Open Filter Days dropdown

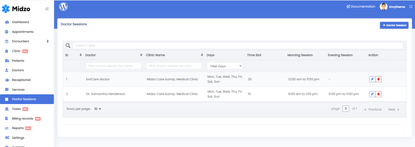click(x=225, y=66)
